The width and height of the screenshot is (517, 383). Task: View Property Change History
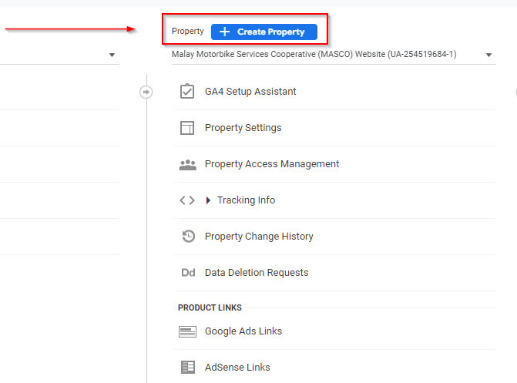(259, 237)
